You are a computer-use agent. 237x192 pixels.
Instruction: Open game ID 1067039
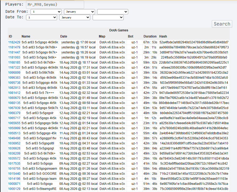point(14,108)
